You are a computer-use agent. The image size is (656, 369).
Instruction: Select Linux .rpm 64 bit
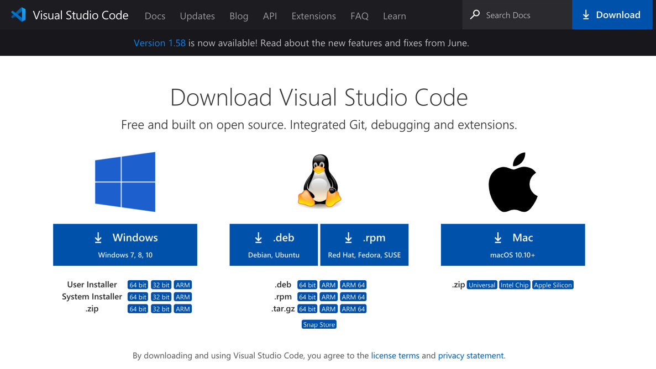[x=307, y=297]
